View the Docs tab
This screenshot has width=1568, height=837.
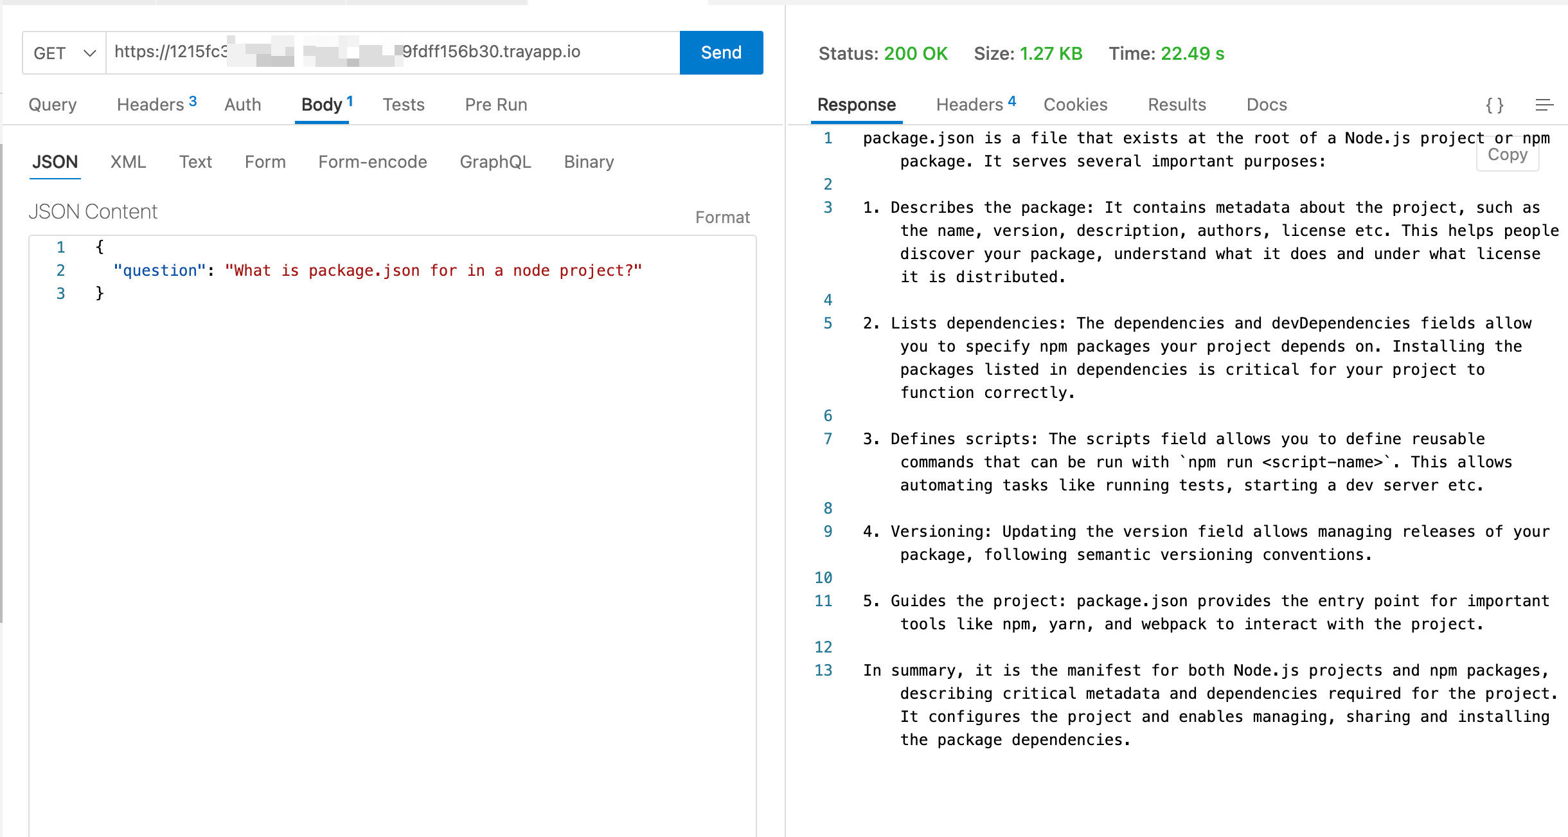[x=1265, y=104]
